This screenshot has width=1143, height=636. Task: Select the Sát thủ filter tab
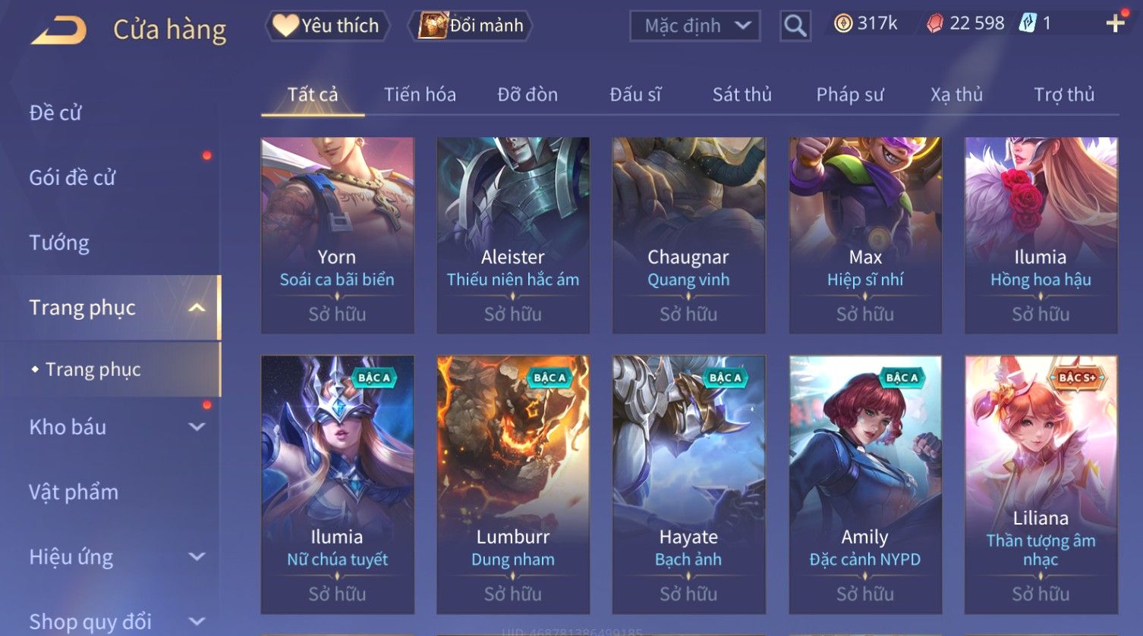point(742,95)
